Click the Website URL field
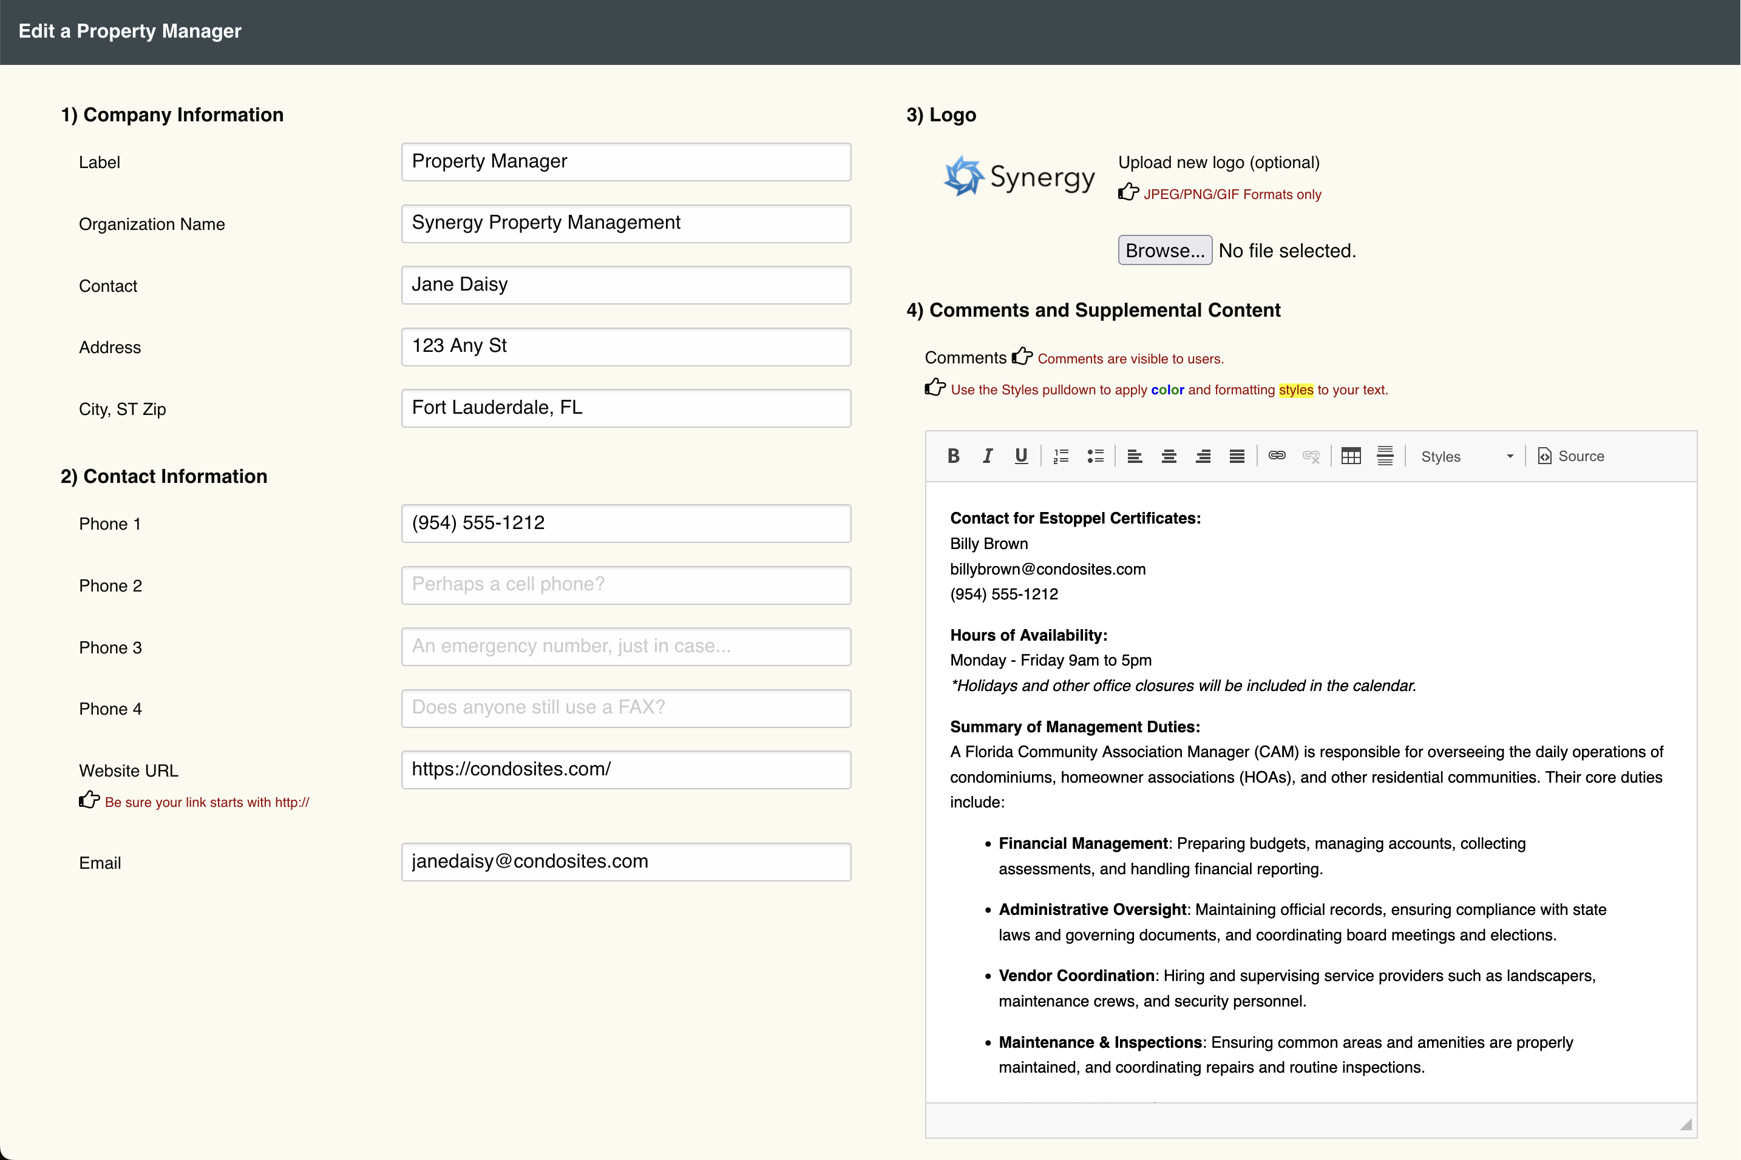The height and width of the screenshot is (1160, 1741). click(625, 770)
